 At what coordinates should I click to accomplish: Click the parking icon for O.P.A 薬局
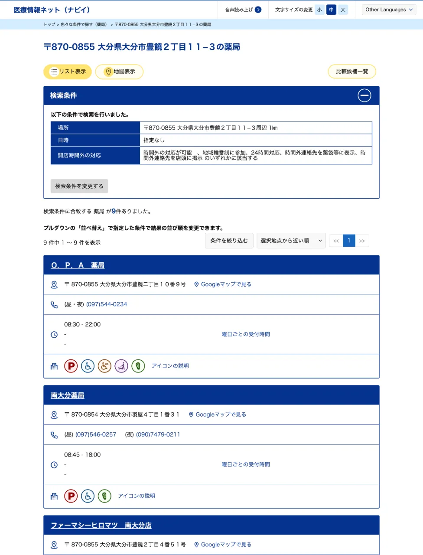[x=71, y=366]
